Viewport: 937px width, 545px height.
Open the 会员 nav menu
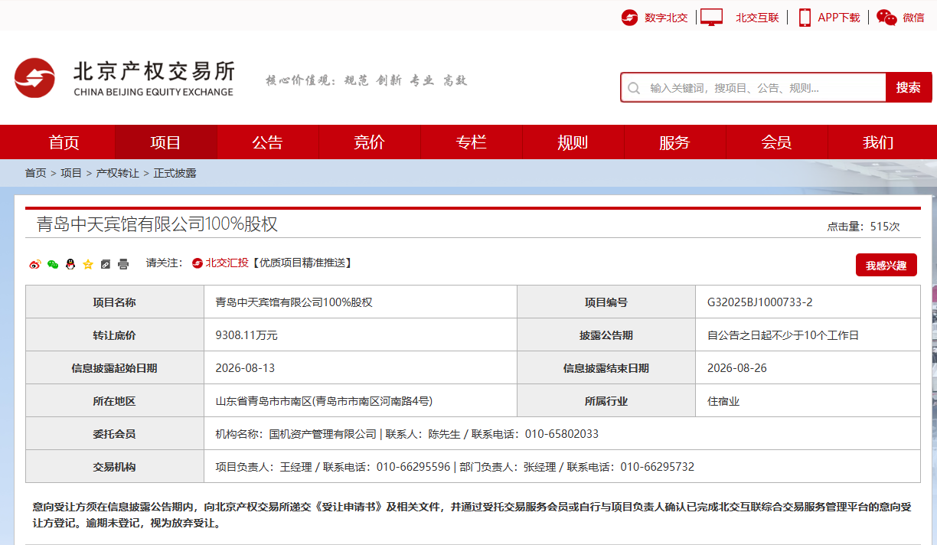[x=776, y=142]
